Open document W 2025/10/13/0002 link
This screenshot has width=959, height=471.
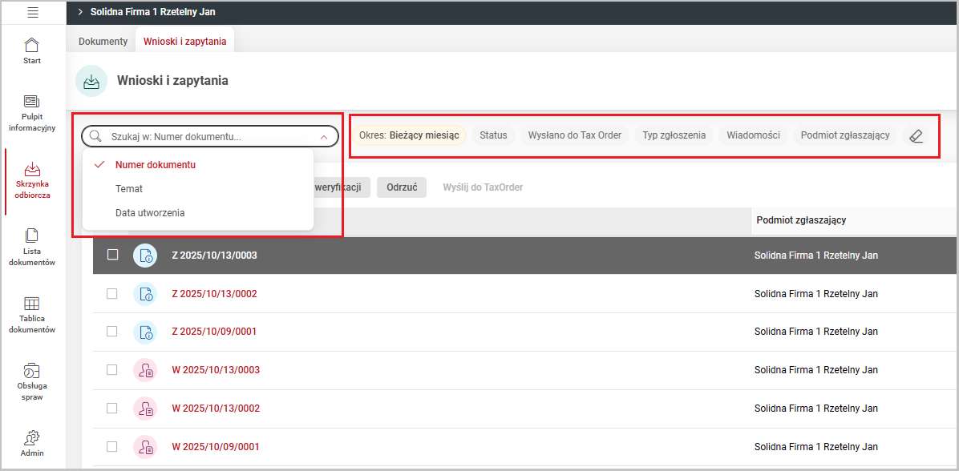coord(216,409)
